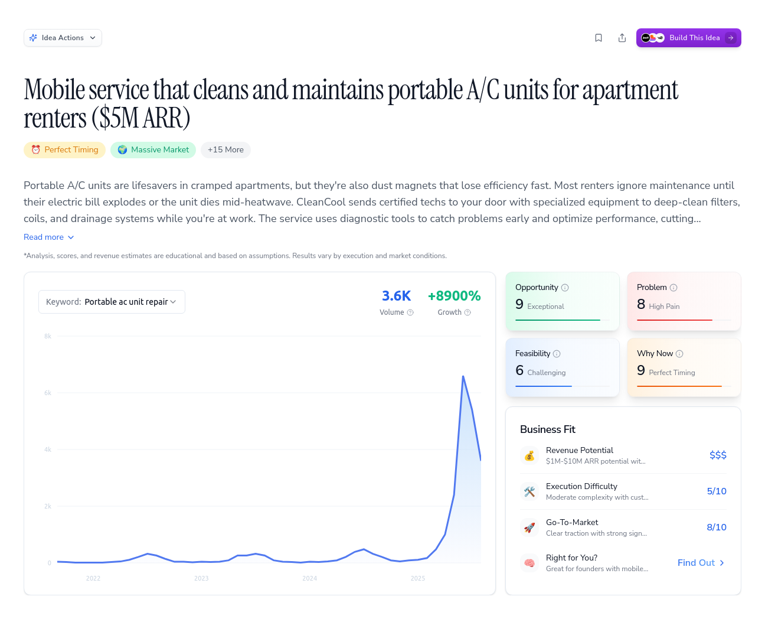Viewport: 765px width, 619px height.
Task: Open the Keyword selector dropdown
Action: 112,302
